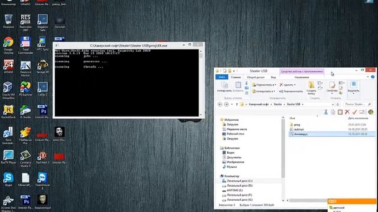
Task: Select 'Рабочий стол' in navigation pane
Action: [x=235, y=134]
